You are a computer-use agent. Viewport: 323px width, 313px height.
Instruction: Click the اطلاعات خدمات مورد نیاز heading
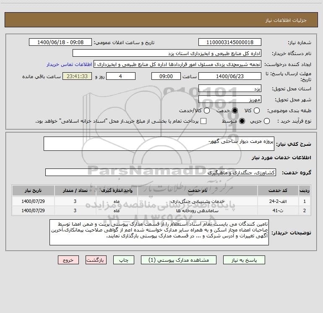(281, 158)
